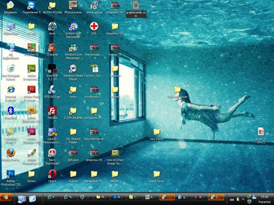Open the My Shared Folder icon
Viewport: 274px width, 205px height.
73,132
